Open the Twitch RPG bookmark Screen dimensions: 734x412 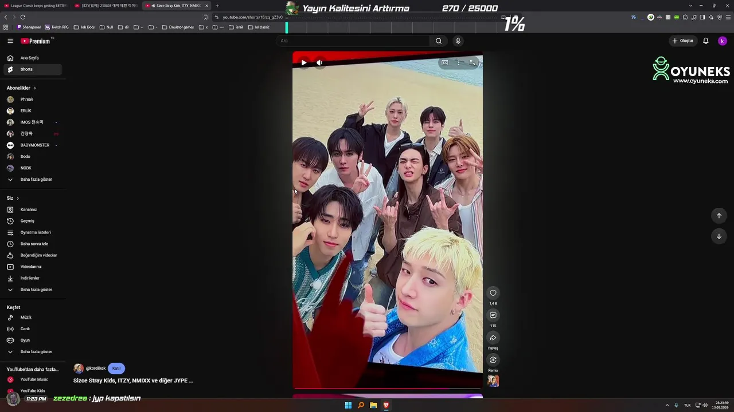pyautogui.click(x=57, y=27)
